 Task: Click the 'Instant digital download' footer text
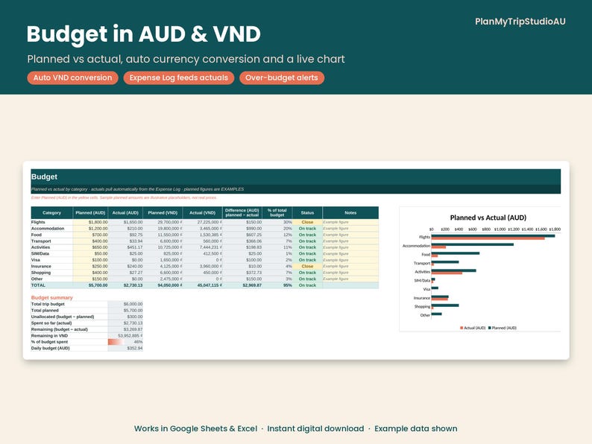coord(315,428)
